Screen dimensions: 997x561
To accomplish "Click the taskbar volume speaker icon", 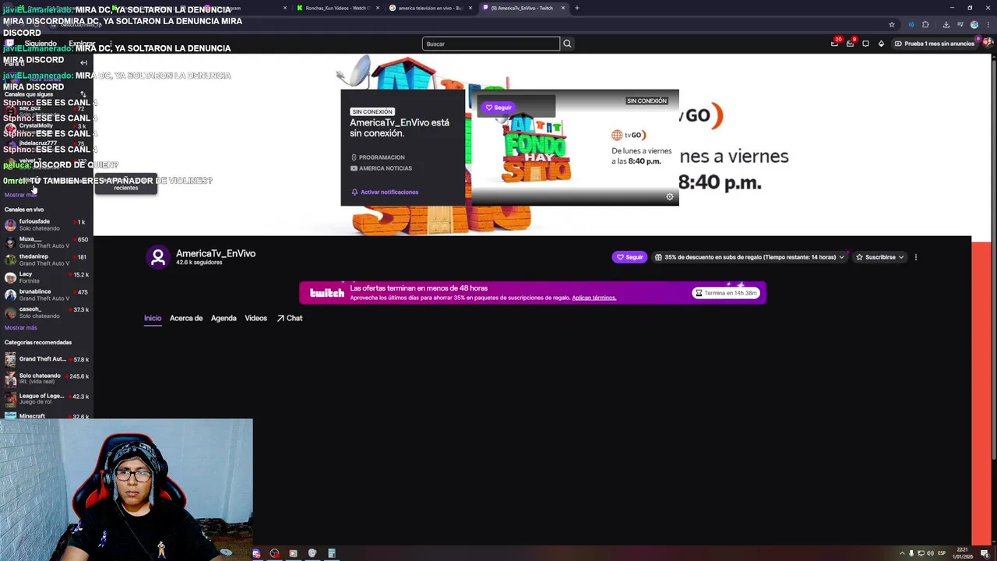I will point(931,553).
